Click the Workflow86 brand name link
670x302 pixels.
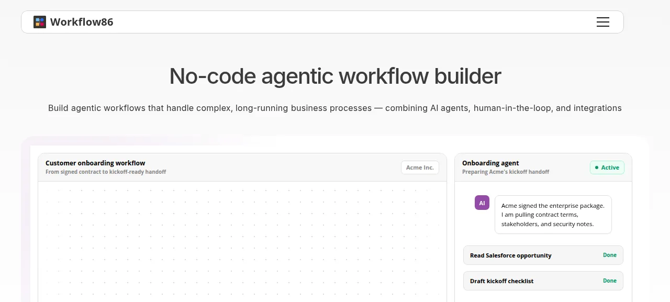[82, 22]
